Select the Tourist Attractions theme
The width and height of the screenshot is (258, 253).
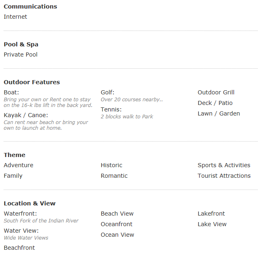(x=224, y=176)
